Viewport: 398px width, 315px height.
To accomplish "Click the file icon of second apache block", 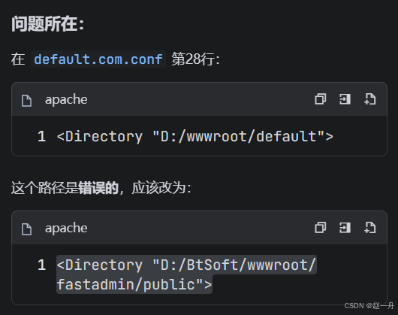I will (26, 229).
